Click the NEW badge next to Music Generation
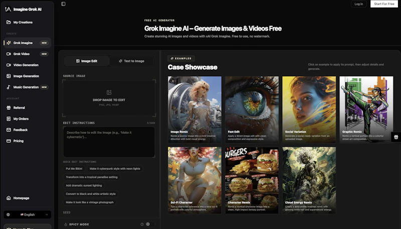This screenshot has width=401, height=229. pyautogui.click(x=44, y=87)
